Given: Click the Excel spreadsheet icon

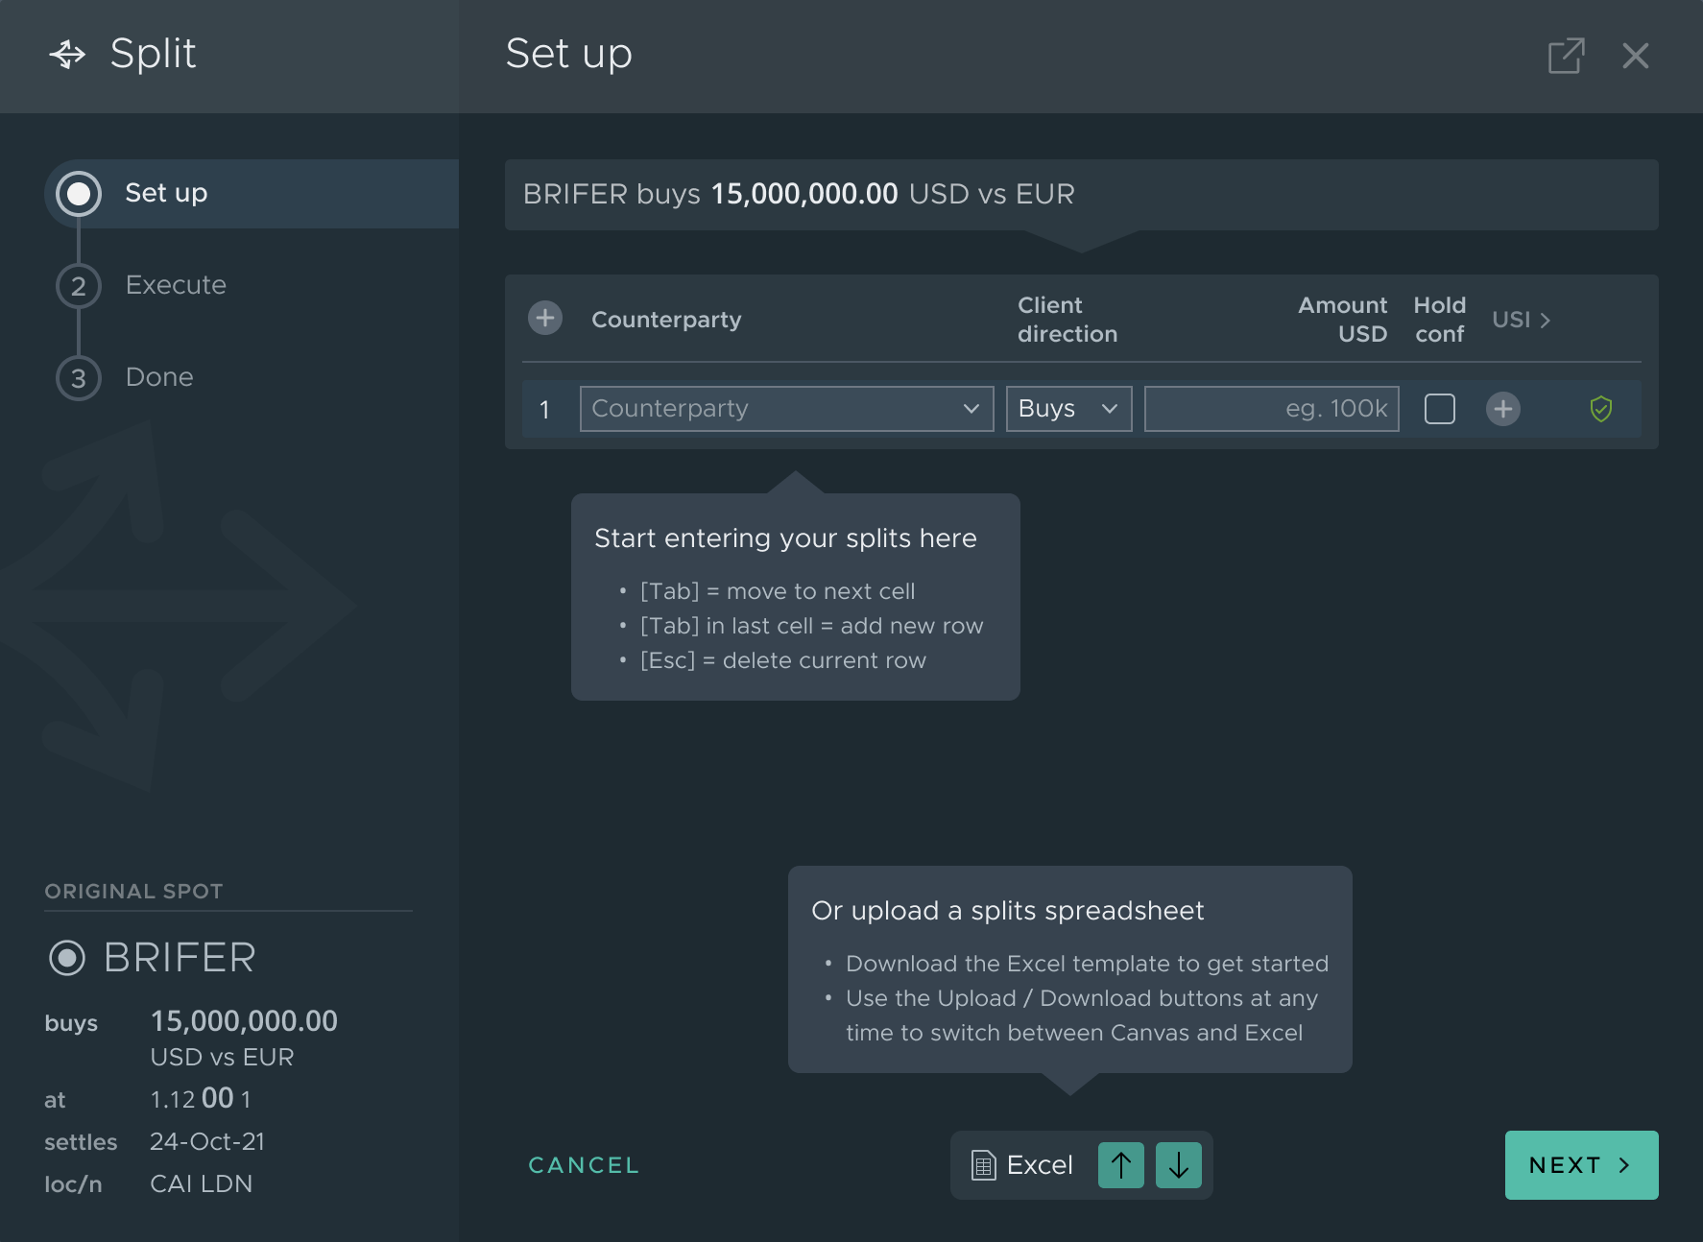Looking at the screenshot, I should coord(983,1165).
